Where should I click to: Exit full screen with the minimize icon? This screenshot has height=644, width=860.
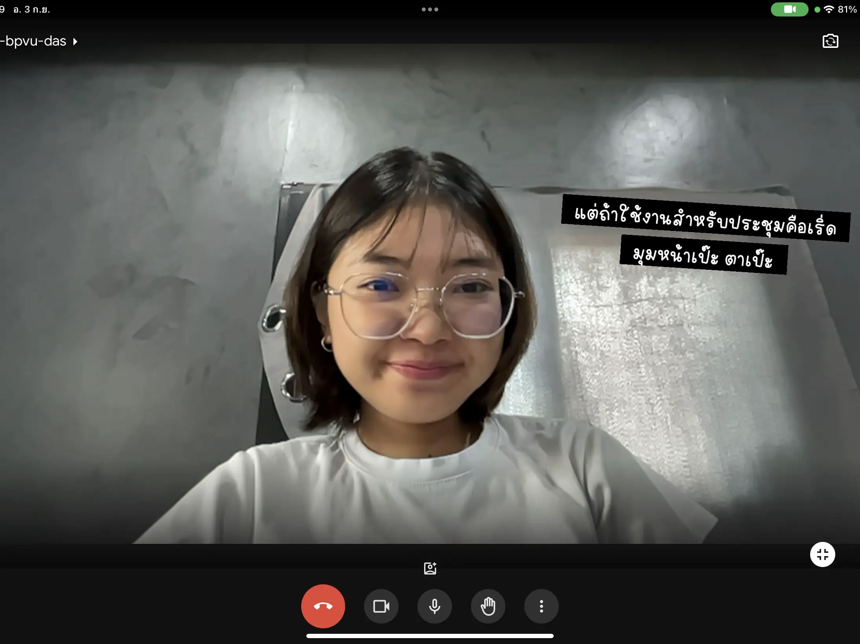pyautogui.click(x=822, y=554)
